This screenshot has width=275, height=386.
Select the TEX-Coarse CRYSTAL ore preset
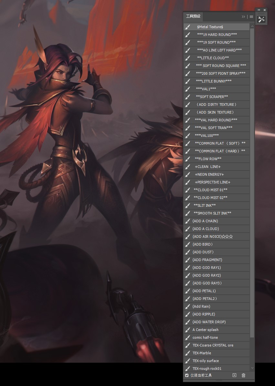pyautogui.click(x=217, y=345)
